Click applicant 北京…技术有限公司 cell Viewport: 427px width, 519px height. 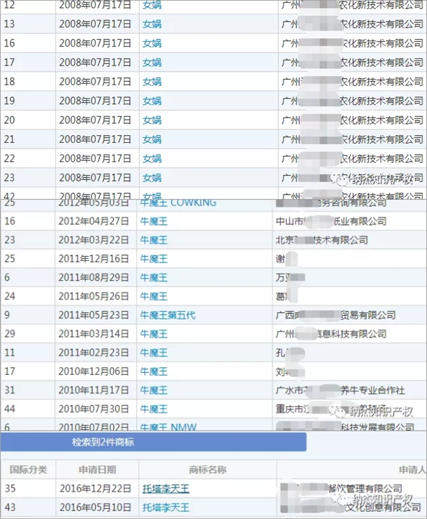[x=321, y=240]
